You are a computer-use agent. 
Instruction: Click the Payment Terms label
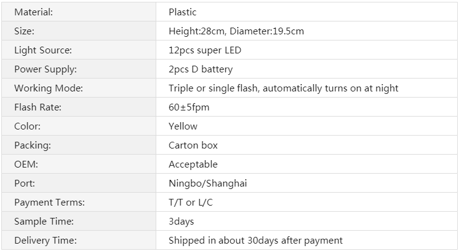(49, 203)
